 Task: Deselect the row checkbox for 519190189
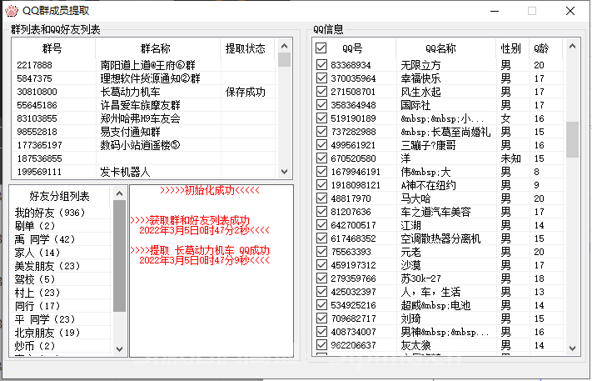[x=321, y=118]
